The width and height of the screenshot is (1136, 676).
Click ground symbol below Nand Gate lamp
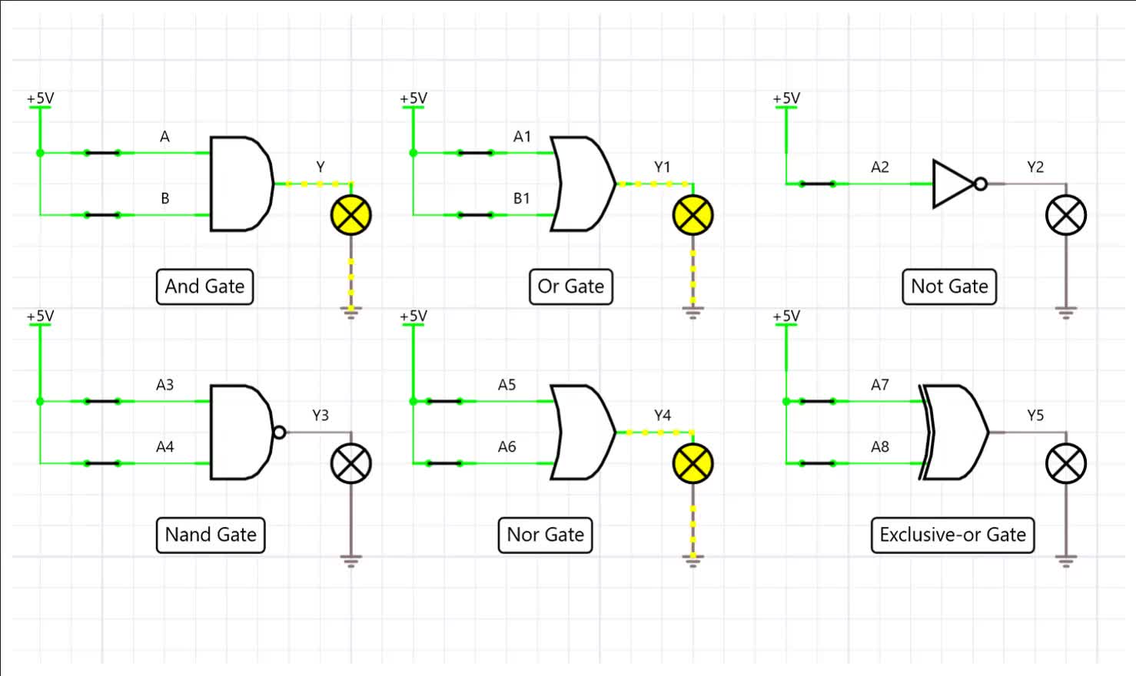pos(351,561)
